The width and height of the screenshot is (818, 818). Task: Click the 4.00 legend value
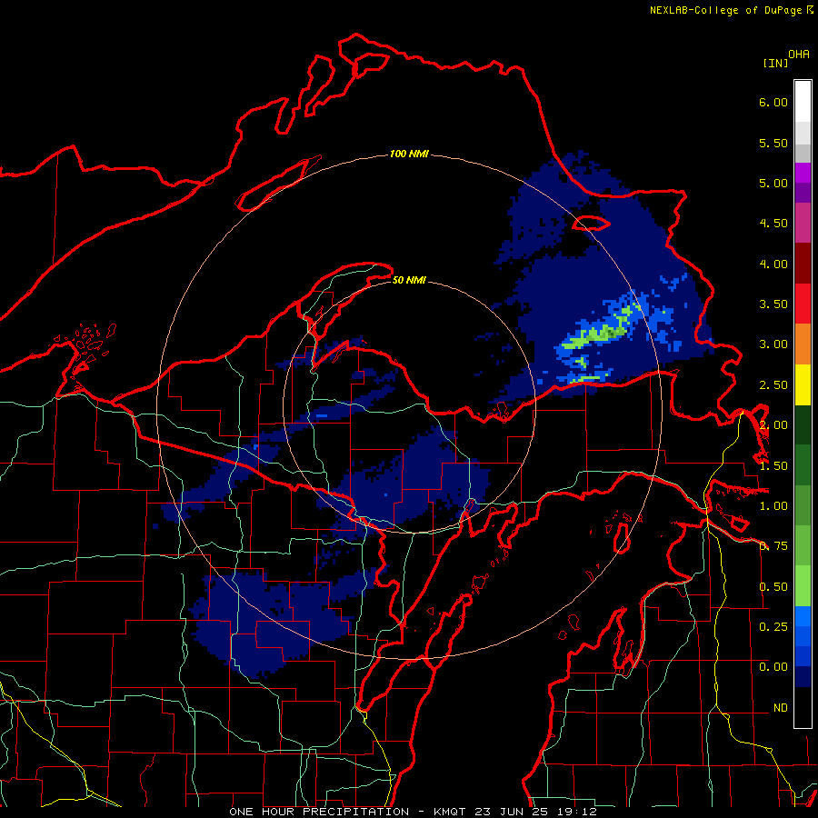773,264
